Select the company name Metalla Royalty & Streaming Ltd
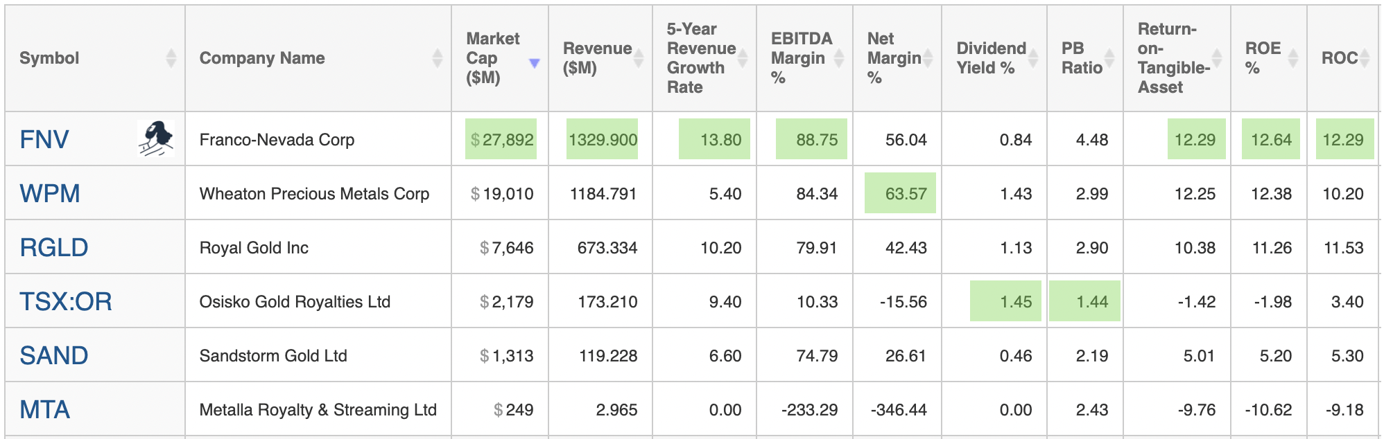The height and width of the screenshot is (439, 1384). [x=318, y=410]
